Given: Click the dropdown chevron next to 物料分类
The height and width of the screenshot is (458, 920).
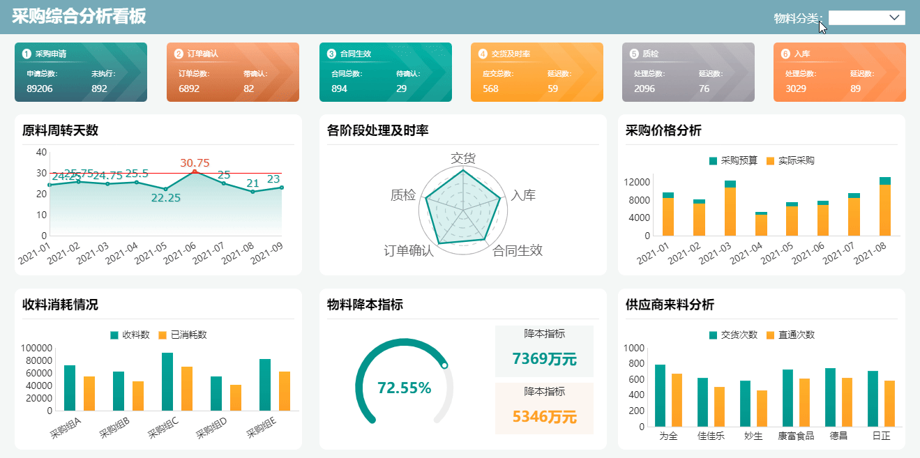Looking at the screenshot, I should tap(895, 18).
